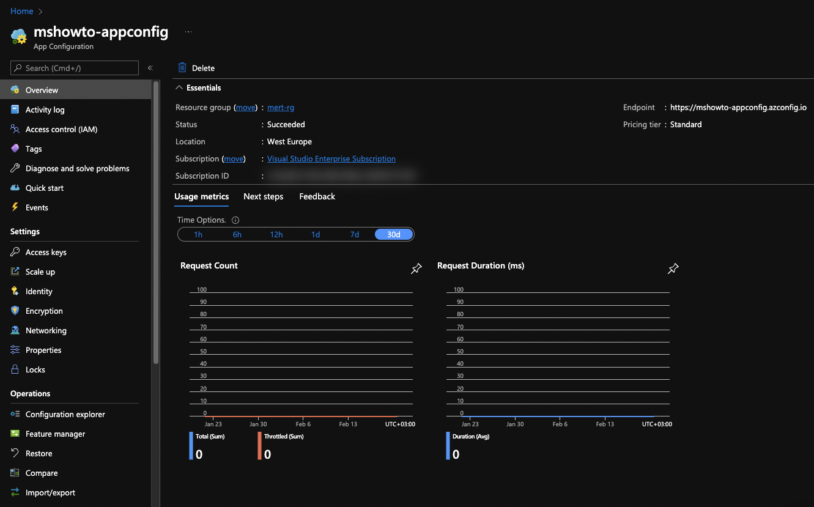This screenshot has height=507, width=814.
Task: Click the sidebar vertical scrollbar
Action: point(156,223)
